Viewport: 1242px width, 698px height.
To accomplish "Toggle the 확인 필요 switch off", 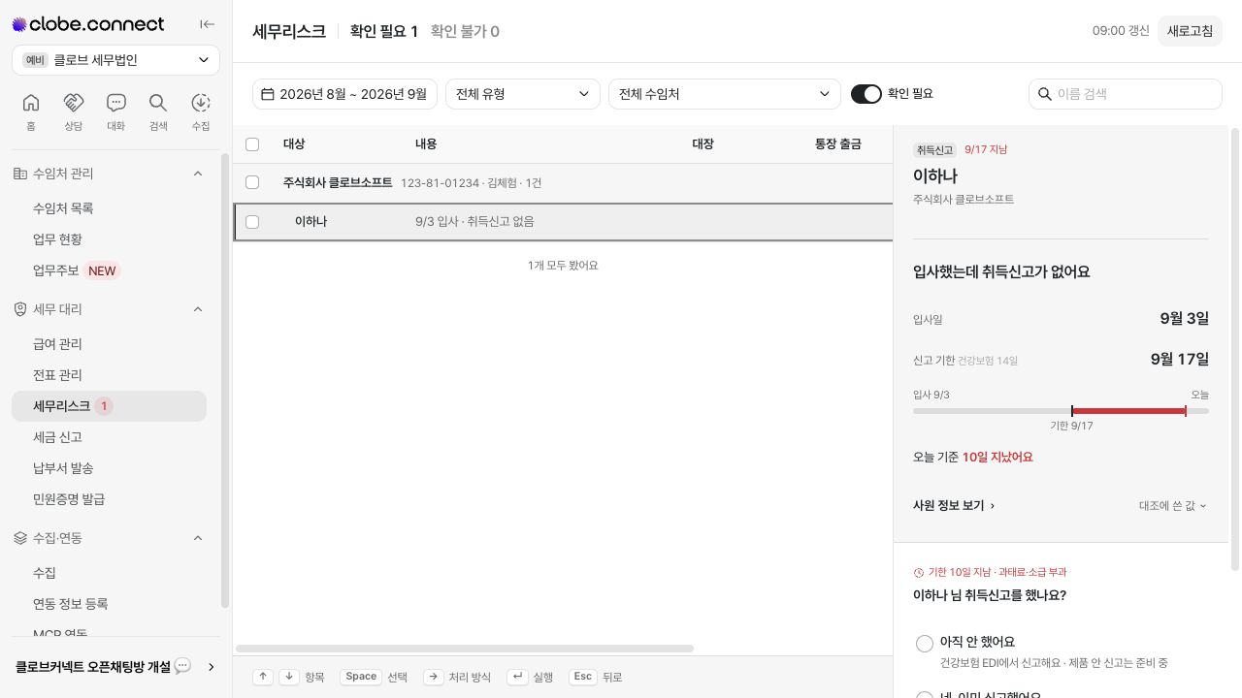I will tap(866, 94).
